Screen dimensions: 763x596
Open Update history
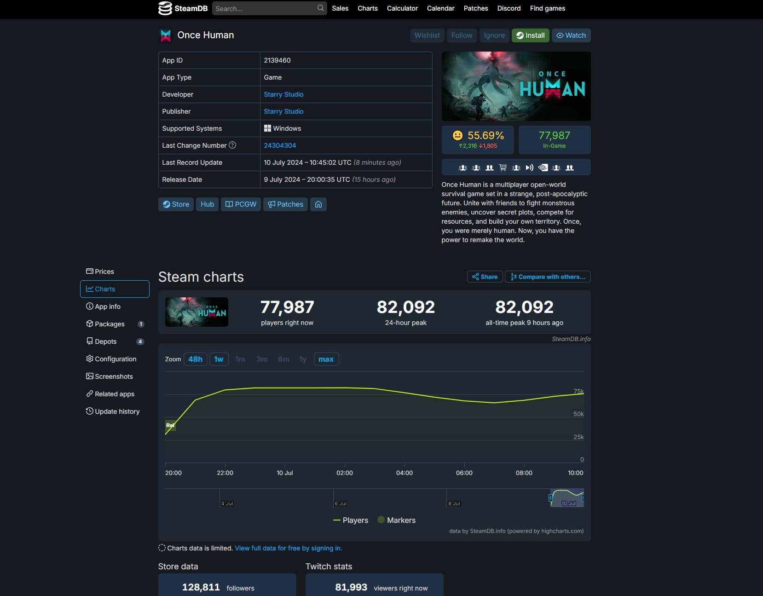117,411
